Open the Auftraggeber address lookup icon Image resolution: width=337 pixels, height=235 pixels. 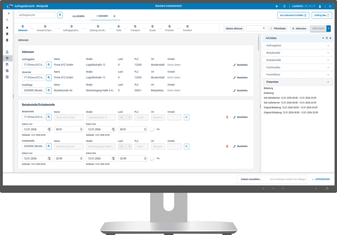49,65
